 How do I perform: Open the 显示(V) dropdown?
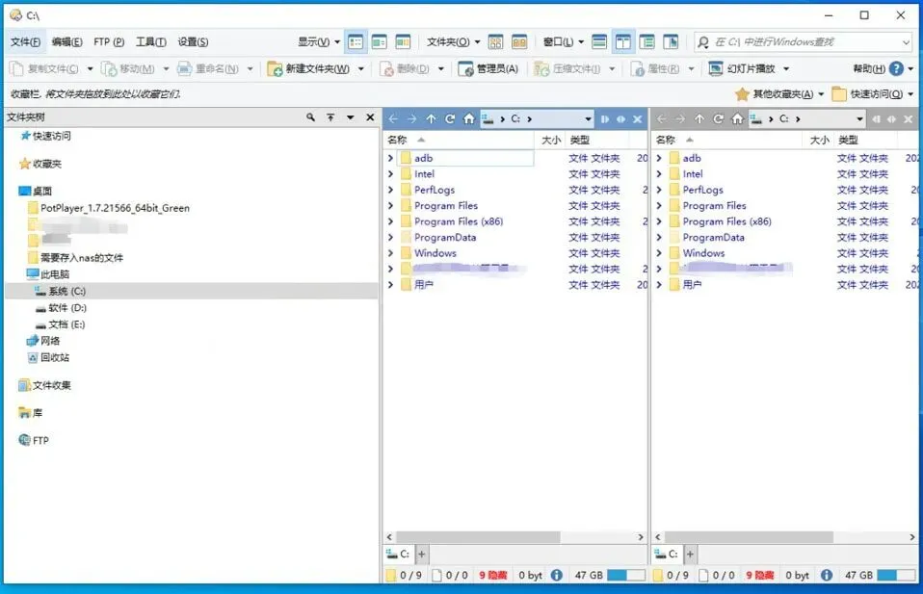[x=319, y=41]
